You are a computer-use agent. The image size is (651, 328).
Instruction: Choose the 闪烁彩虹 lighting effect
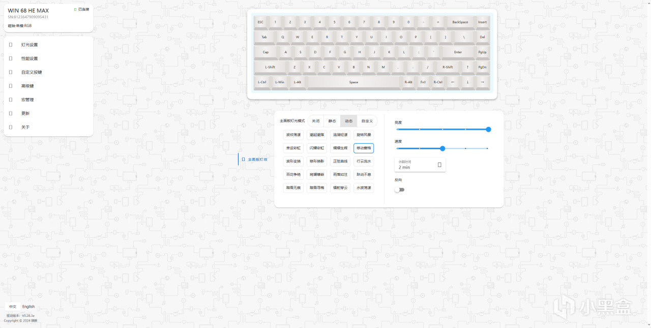pos(317,148)
